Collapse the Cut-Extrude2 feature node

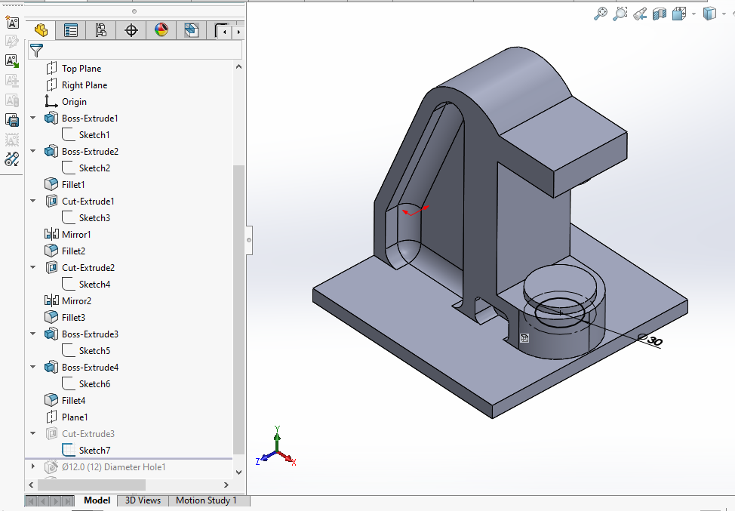[x=32, y=268]
